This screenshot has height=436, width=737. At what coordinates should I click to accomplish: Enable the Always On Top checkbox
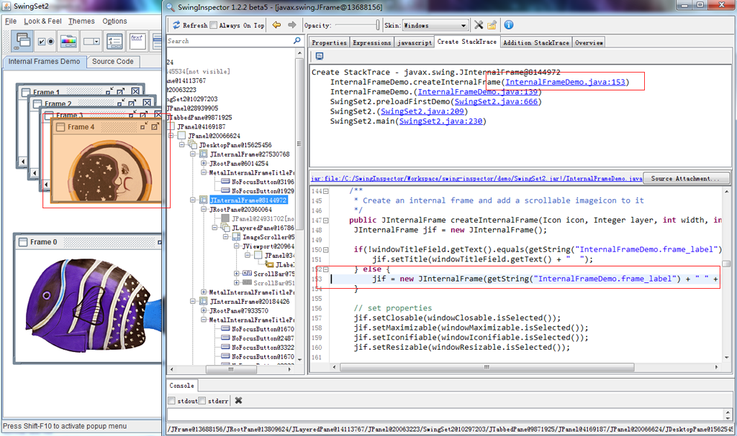tap(214, 25)
